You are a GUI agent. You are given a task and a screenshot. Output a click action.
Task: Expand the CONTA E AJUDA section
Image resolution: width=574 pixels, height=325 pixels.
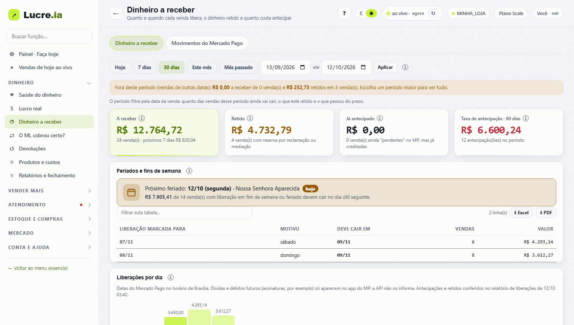point(49,248)
